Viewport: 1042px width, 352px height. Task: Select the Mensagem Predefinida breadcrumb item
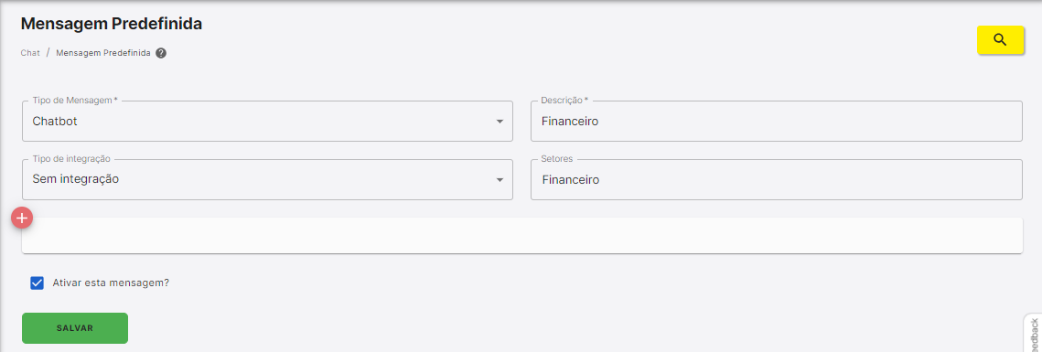103,53
